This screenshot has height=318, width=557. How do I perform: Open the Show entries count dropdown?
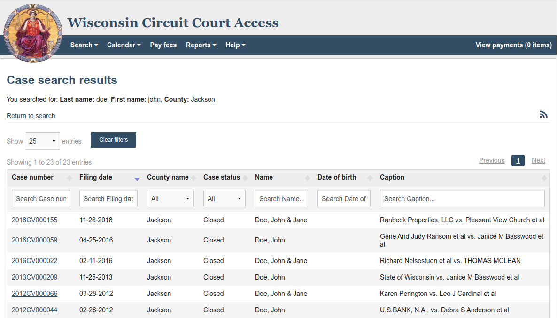[42, 141]
